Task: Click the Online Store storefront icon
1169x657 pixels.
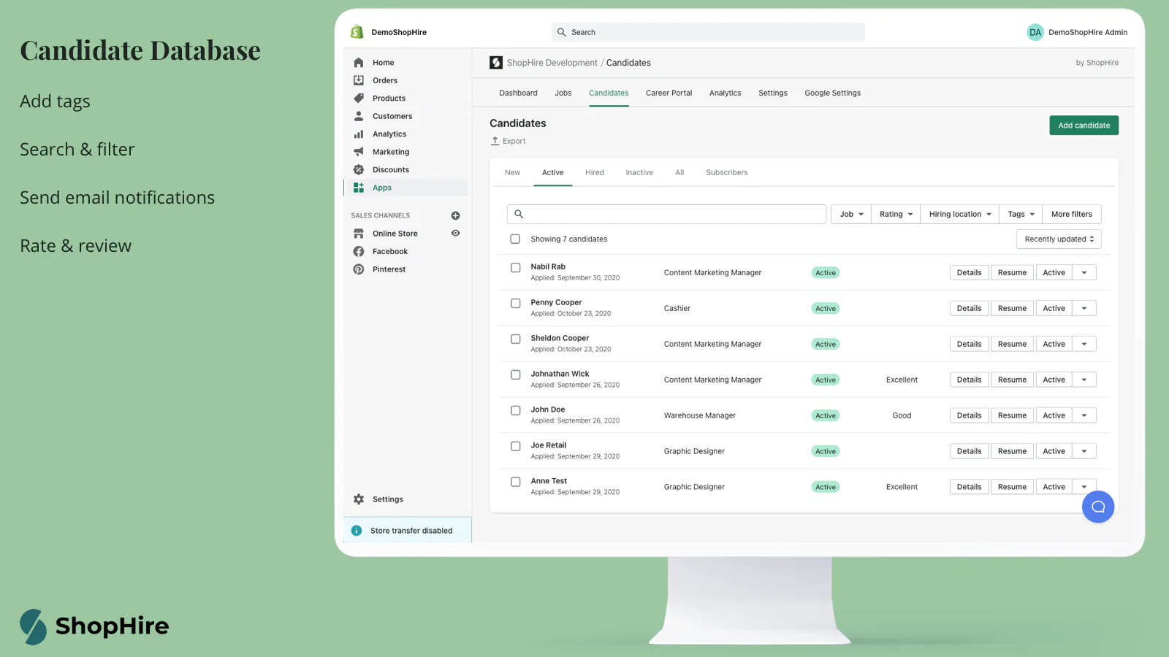Action: click(359, 234)
